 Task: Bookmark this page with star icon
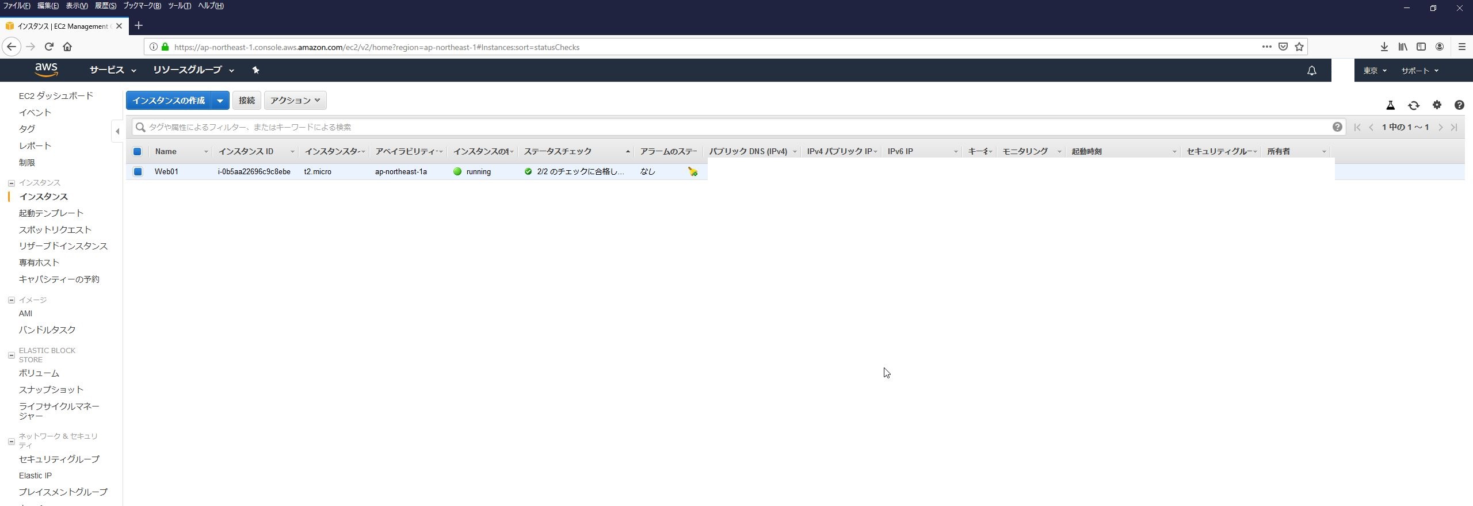[x=1299, y=47]
